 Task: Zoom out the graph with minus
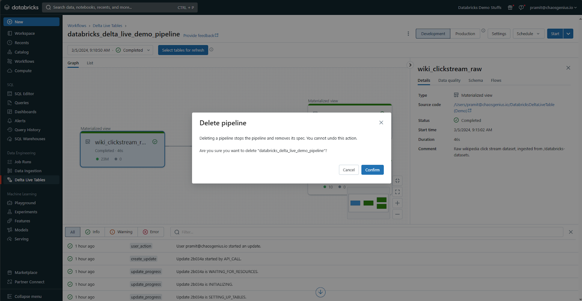tap(397, 214)
